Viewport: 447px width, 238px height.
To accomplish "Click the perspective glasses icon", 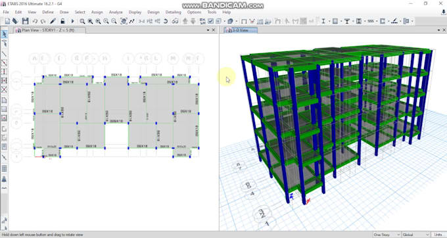I will (x=175, y=21).
